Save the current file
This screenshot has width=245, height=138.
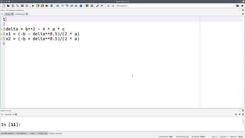click(13, 6)
